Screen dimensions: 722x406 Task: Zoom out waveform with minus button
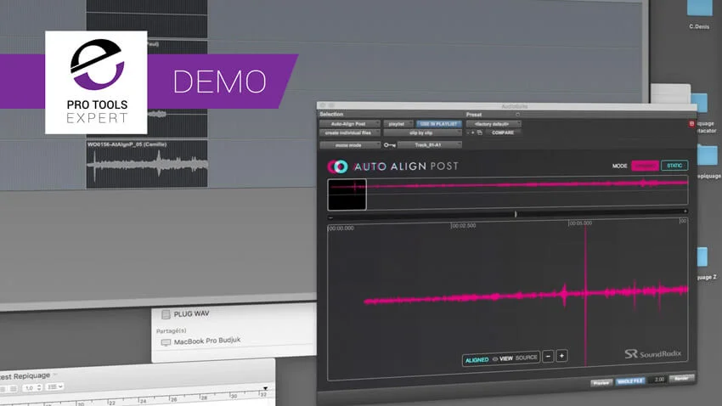click(548, 356)
